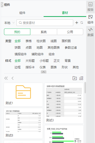Collapse the 组件 panel with the arrow
95x143 pixels.
pyautogui.click(x=2, y=5)
